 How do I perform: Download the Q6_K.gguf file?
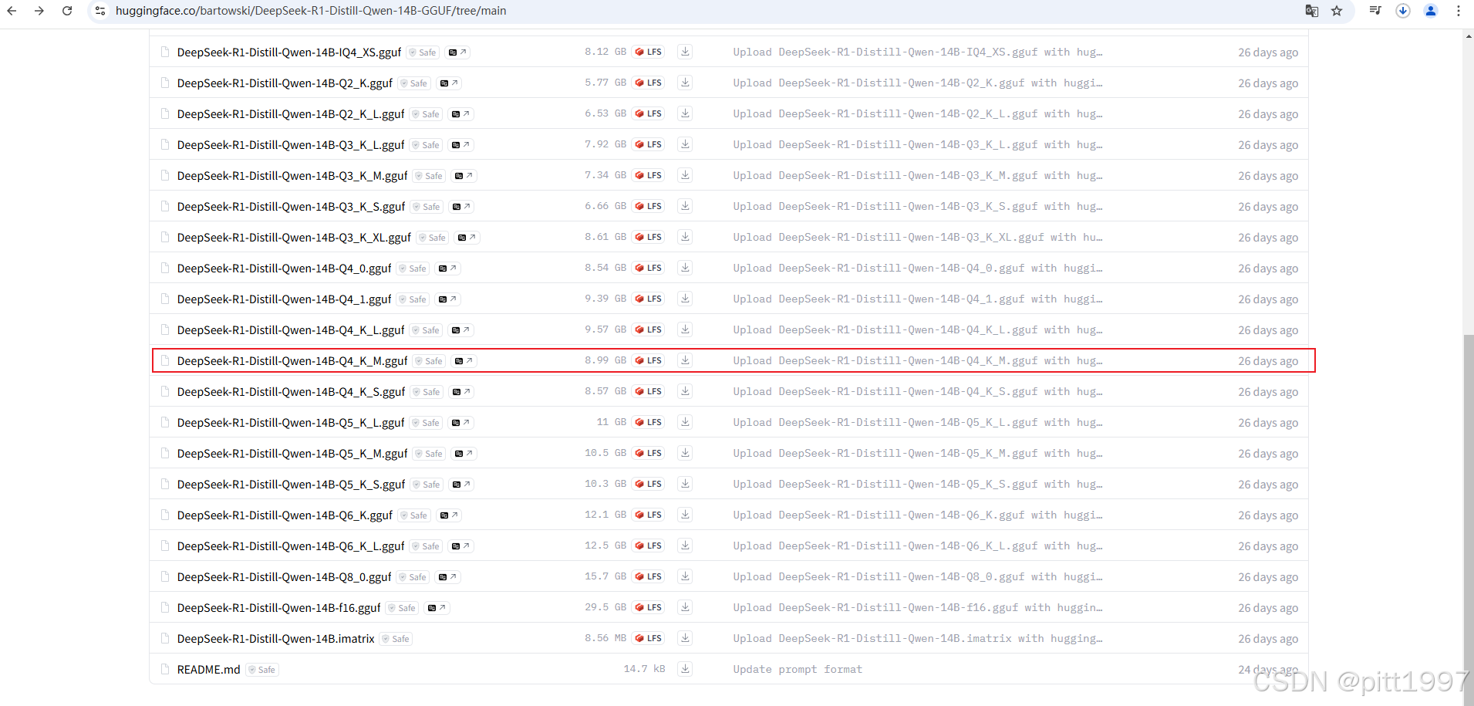point(685,515)
